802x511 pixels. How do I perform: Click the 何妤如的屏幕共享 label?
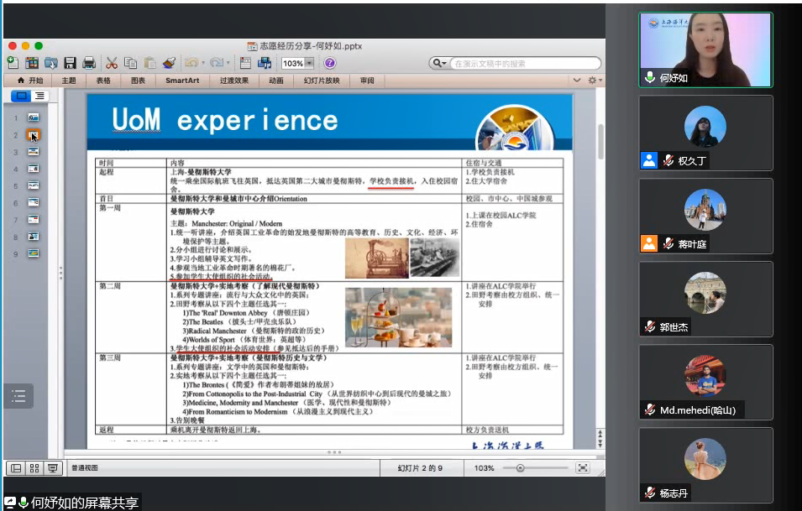click(84, 503)
